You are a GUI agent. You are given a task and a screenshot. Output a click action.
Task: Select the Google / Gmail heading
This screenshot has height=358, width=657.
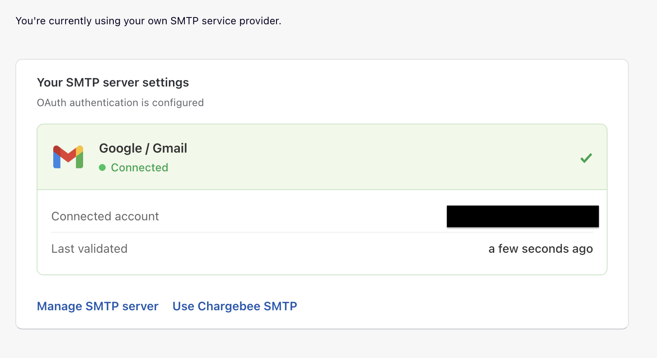[x=143, y=148]
